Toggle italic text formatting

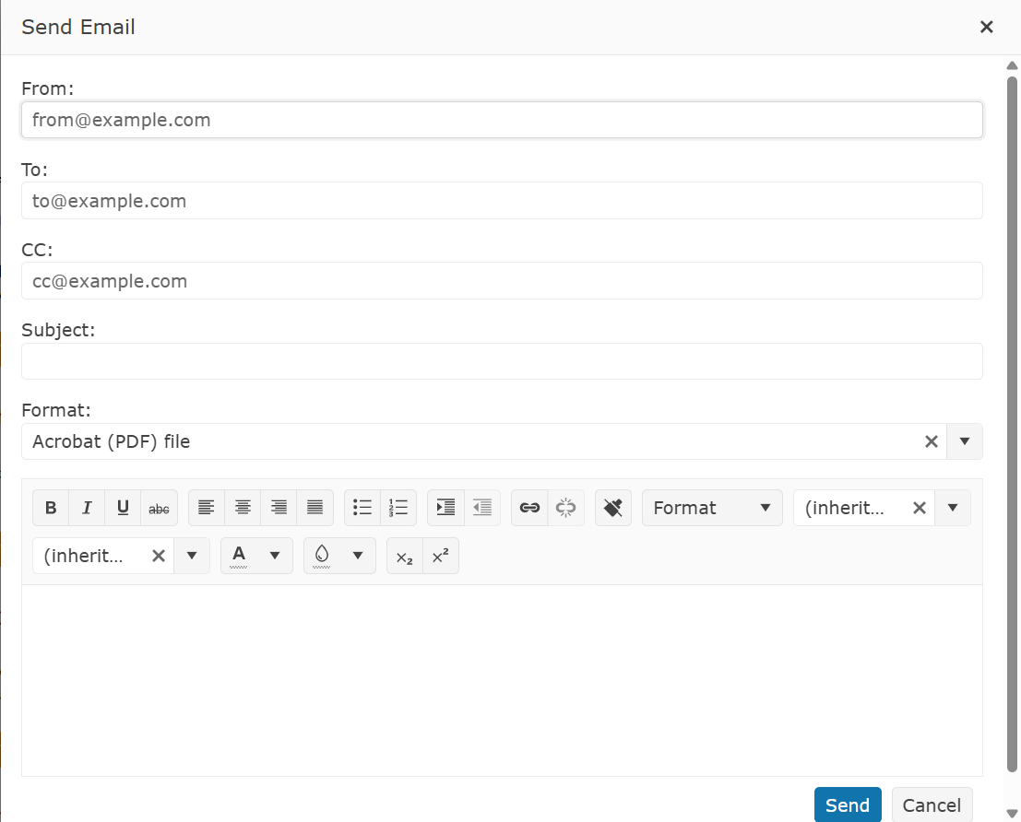(x=87, y=508)
